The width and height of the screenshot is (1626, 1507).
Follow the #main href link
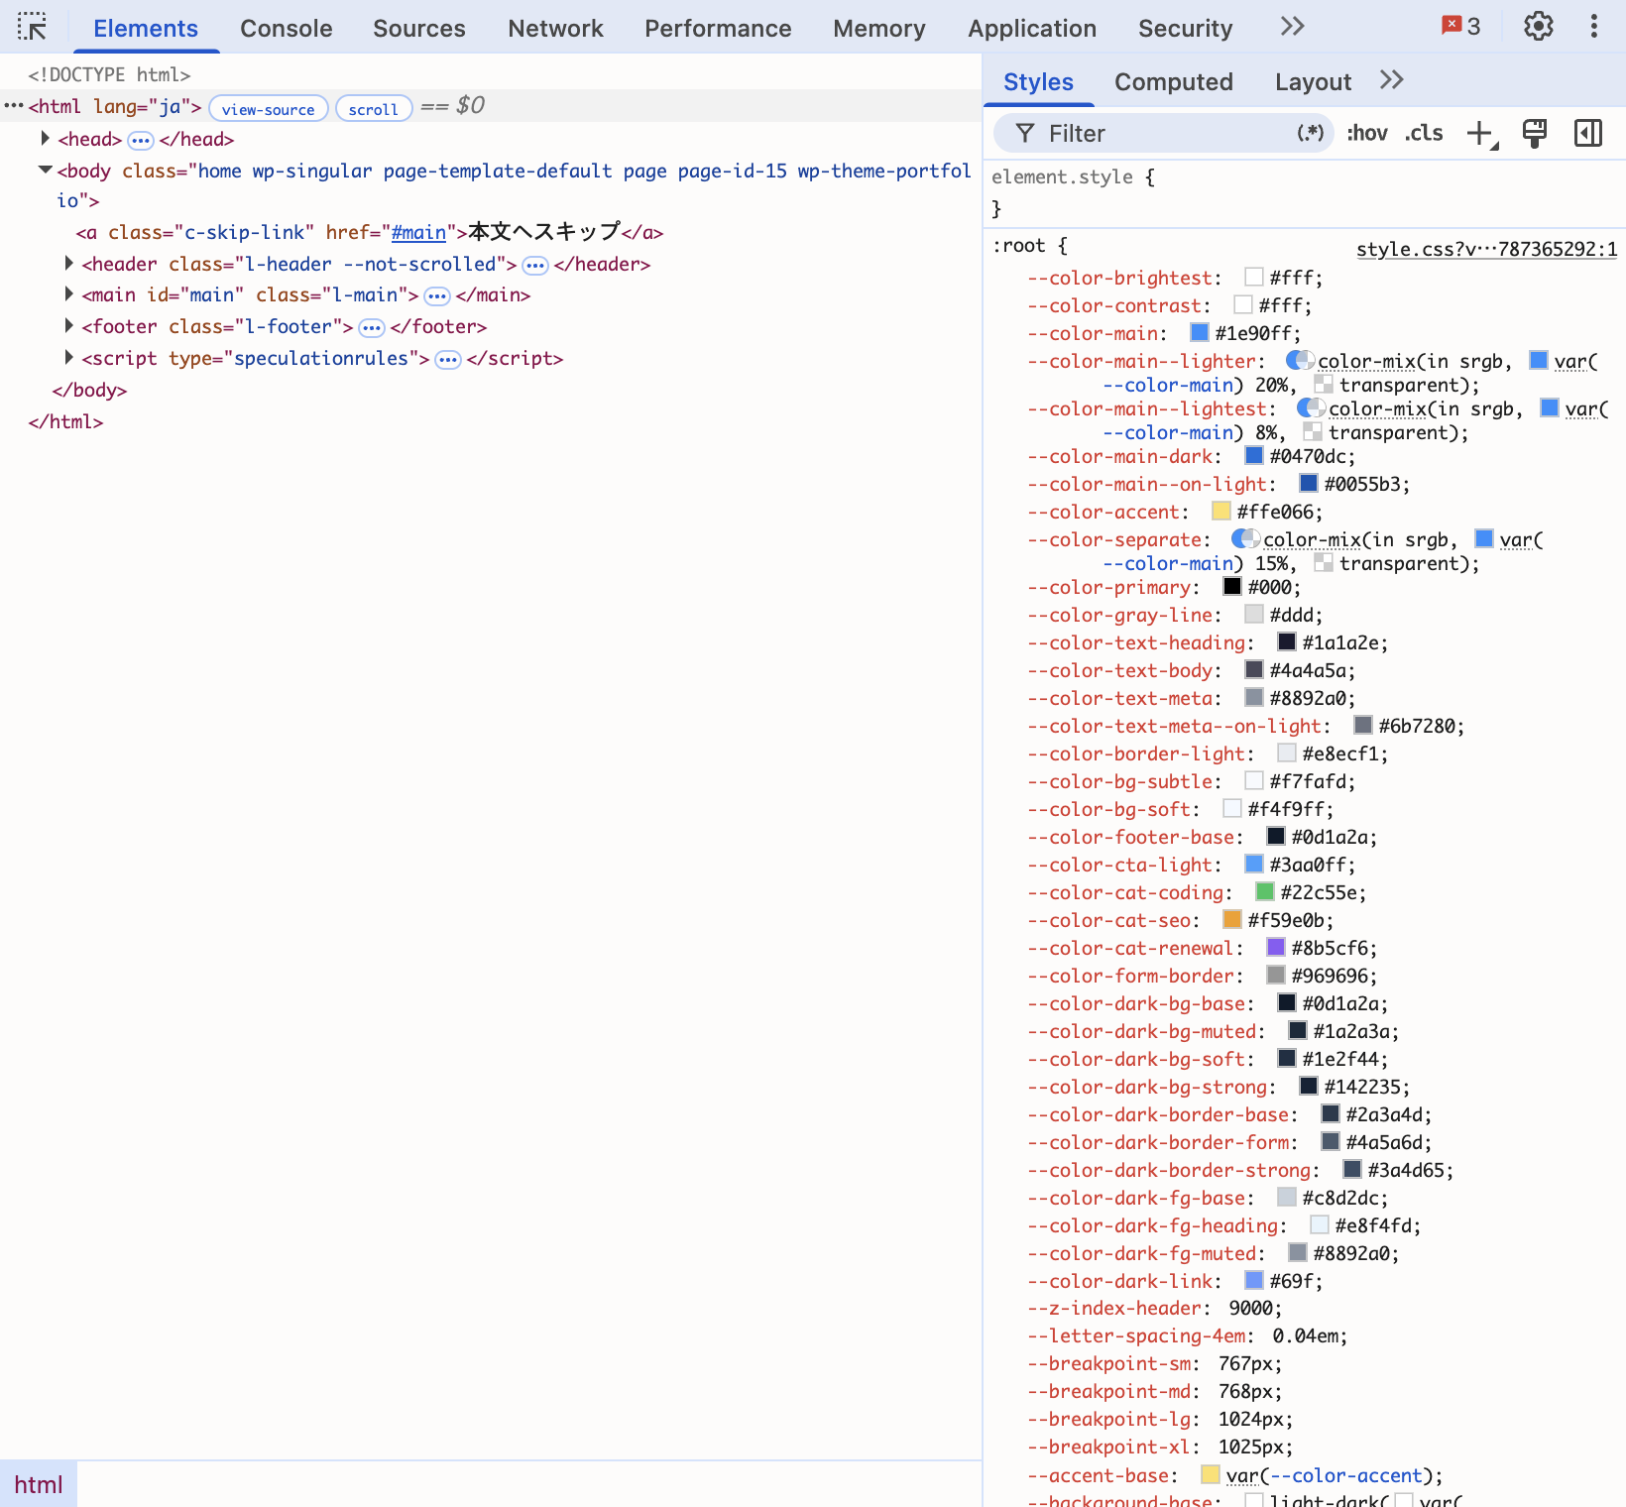418,232
